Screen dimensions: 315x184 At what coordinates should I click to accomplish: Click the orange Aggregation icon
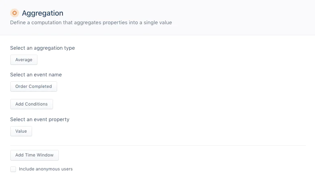[x=14, y=13]
